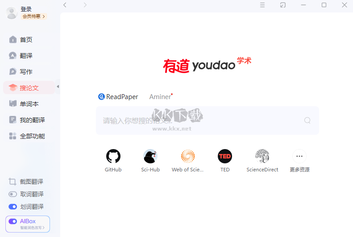Click the magnifier search icon
Image resolution: width=353 pixels, height=237 pixels.
click(307, 121)
